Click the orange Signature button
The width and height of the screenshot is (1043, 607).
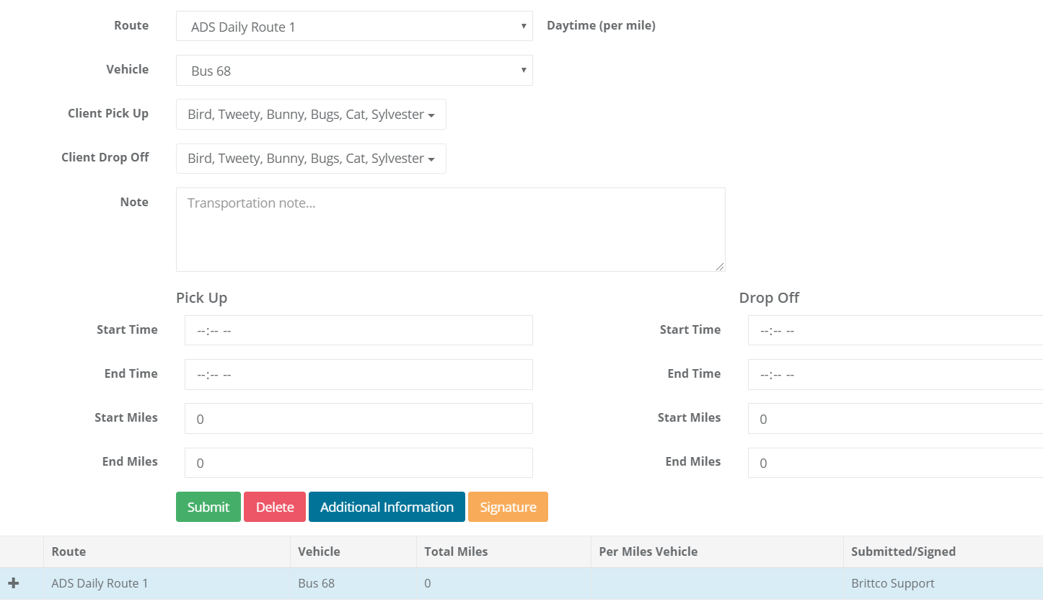[x=508, y=507]
